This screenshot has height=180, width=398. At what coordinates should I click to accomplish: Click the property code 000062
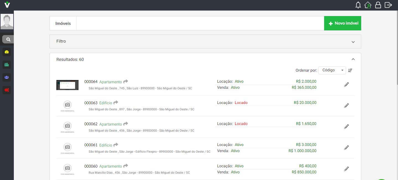click(x=91, y=124)
